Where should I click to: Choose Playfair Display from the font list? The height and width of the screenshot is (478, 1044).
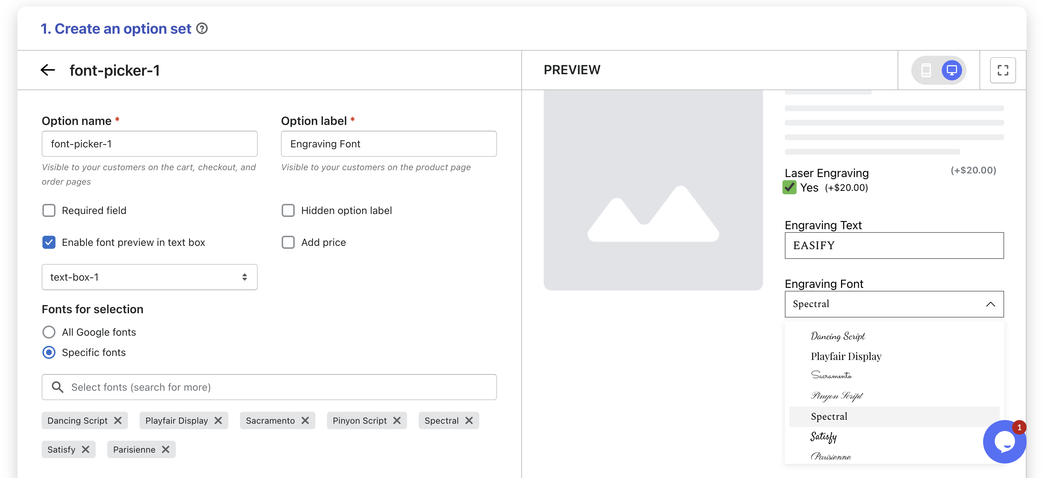[846, 356]
